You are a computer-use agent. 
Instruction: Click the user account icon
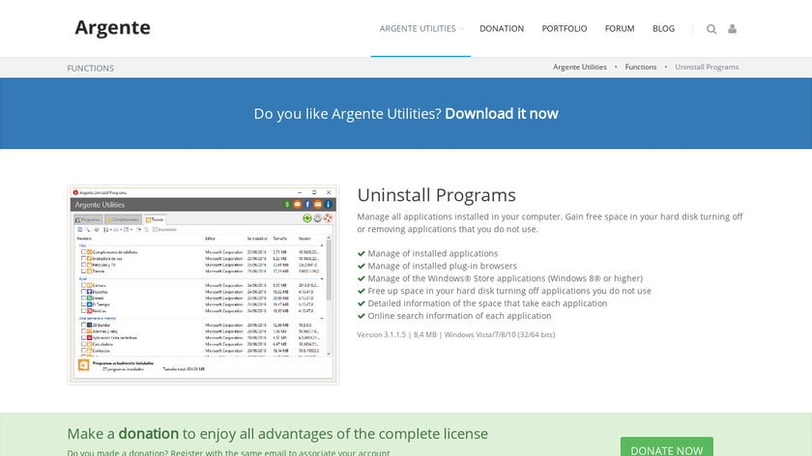[732, 28]
